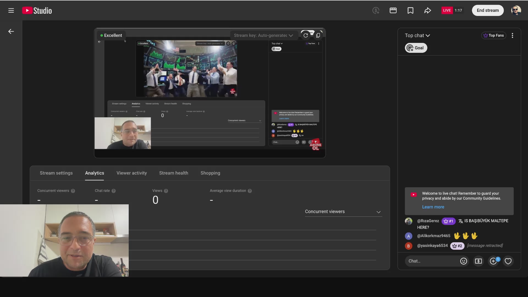Screen dimensions: 528x297
Task: Click the translate icon in RızaGerez message
Action: pyautogui.click(x=461, y=221)
